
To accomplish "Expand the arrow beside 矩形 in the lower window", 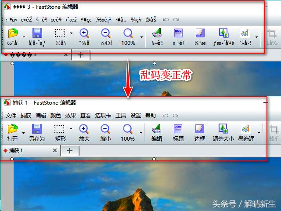I will pyautogui.click(x=71, y=129).
